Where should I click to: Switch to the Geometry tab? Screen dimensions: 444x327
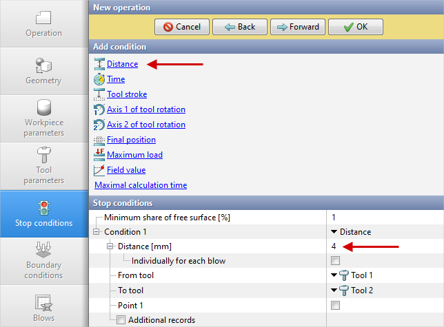coord(43,71)
